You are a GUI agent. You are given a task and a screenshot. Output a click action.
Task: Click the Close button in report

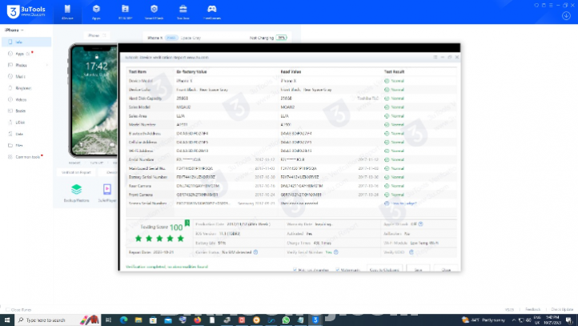[446, 269]
